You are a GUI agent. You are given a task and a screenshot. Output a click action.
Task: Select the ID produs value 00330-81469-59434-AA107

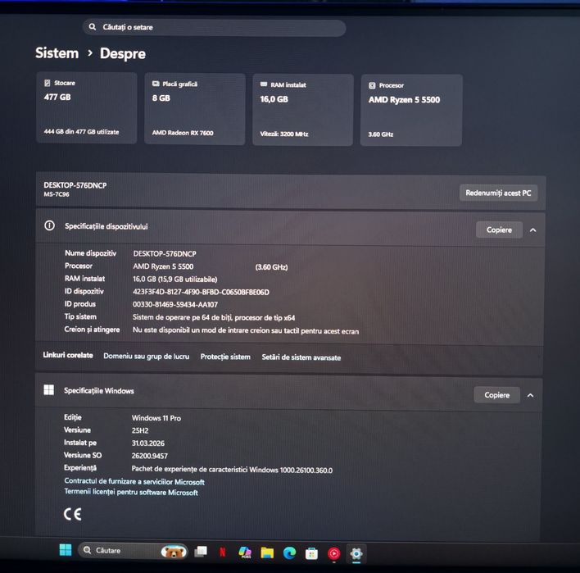point(175,305)
